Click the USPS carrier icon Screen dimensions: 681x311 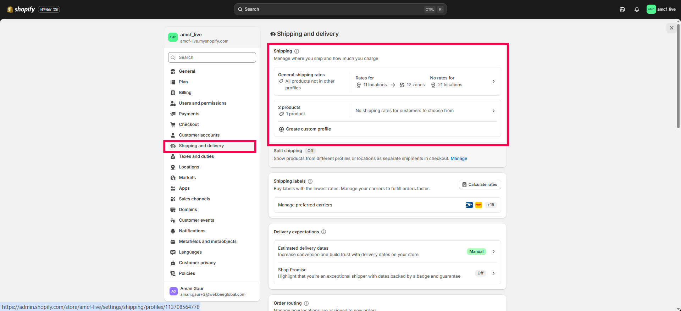tap(469, 205)
